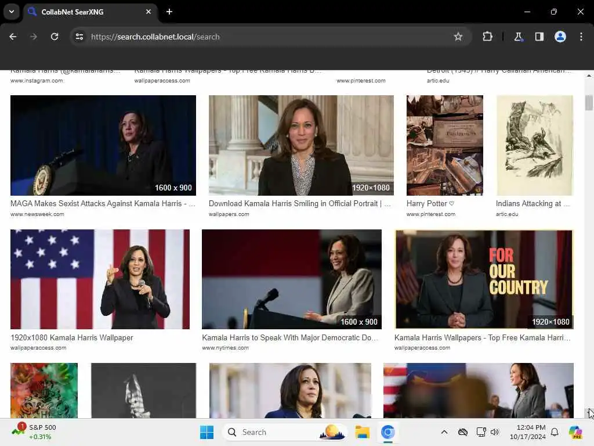Open a new browser tab
The image size is (594, 446).
tap(169, 12)
